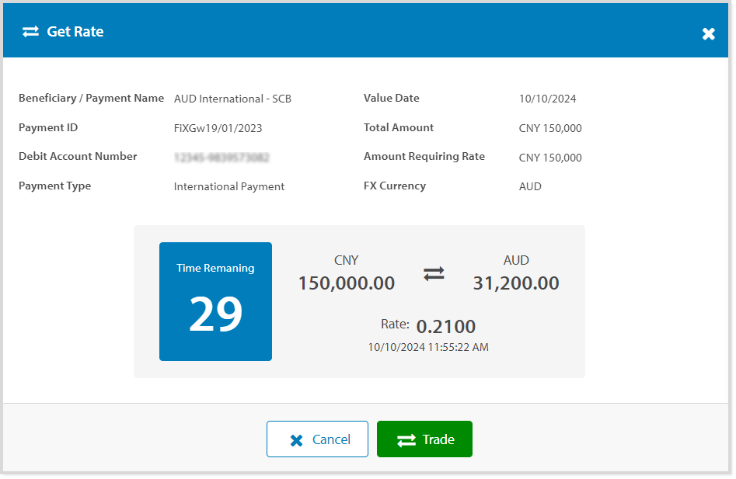Click the blurred debit account number
Screen dimensions: 736x479
click(x=221, y=158)
